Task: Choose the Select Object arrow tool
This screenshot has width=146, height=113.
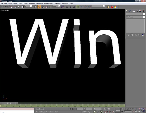Action: (x=19, y=7)
